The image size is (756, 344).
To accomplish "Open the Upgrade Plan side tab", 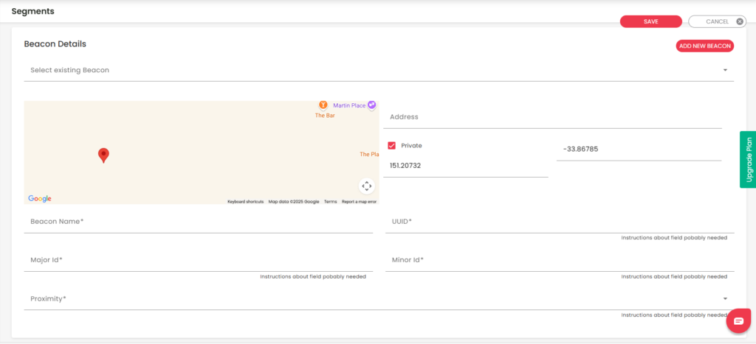I will (x=748, y=160).
